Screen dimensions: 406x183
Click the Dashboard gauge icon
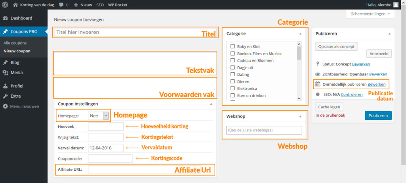coord(5,18)
